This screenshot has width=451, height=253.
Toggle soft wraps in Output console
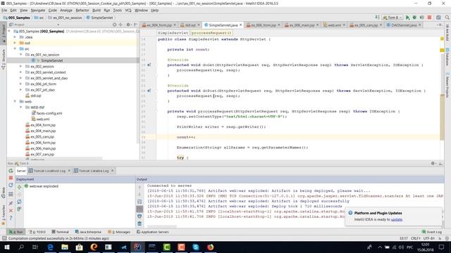(140, 202)
